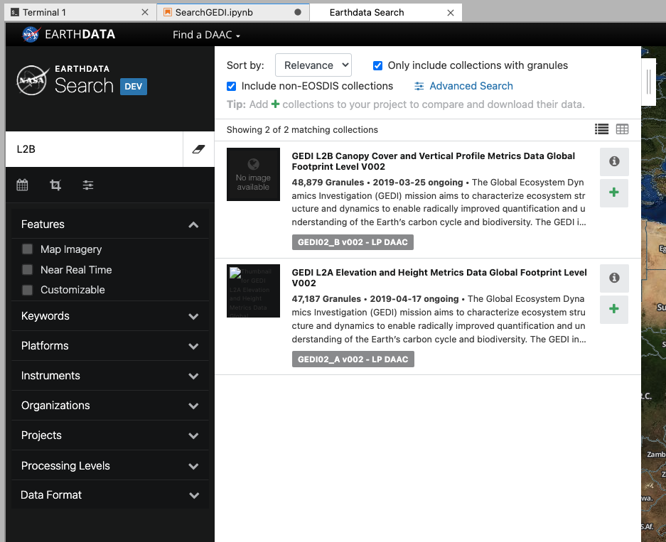Select the Earthdata Search tab
Viewport: 666px width, 542px height.
[x=386, y=12]
